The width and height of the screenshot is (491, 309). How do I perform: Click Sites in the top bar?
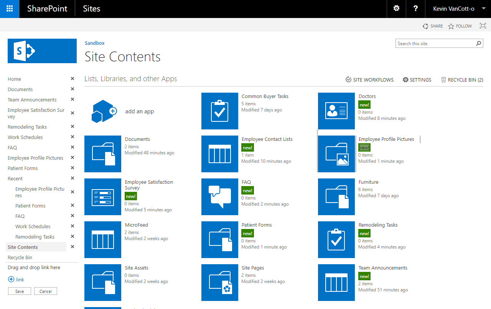pos(92,9)
